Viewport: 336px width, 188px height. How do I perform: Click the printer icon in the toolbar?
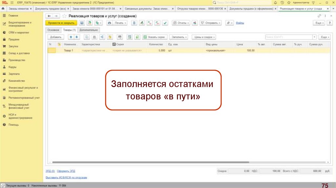110,23
